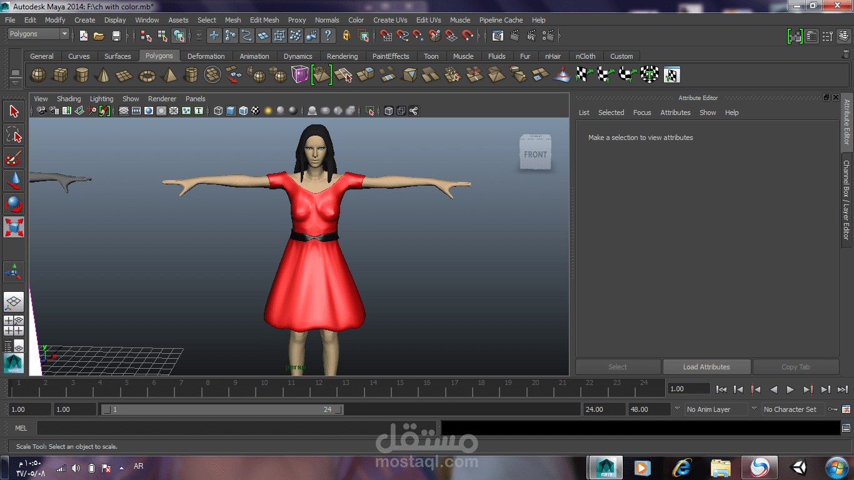Viewport: 854px width, 480px height.
Task: Open the UV Texture Editor shelf icon
Action: coord(671,75)
